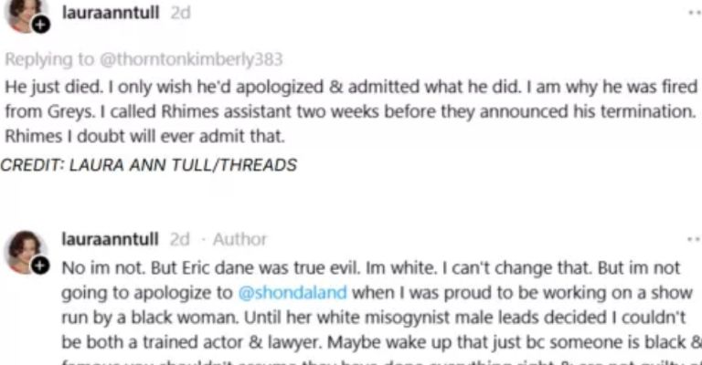Viewport: 702px width, 365px height.
Task: Click the 'Replying to' line
Action: 144,59
